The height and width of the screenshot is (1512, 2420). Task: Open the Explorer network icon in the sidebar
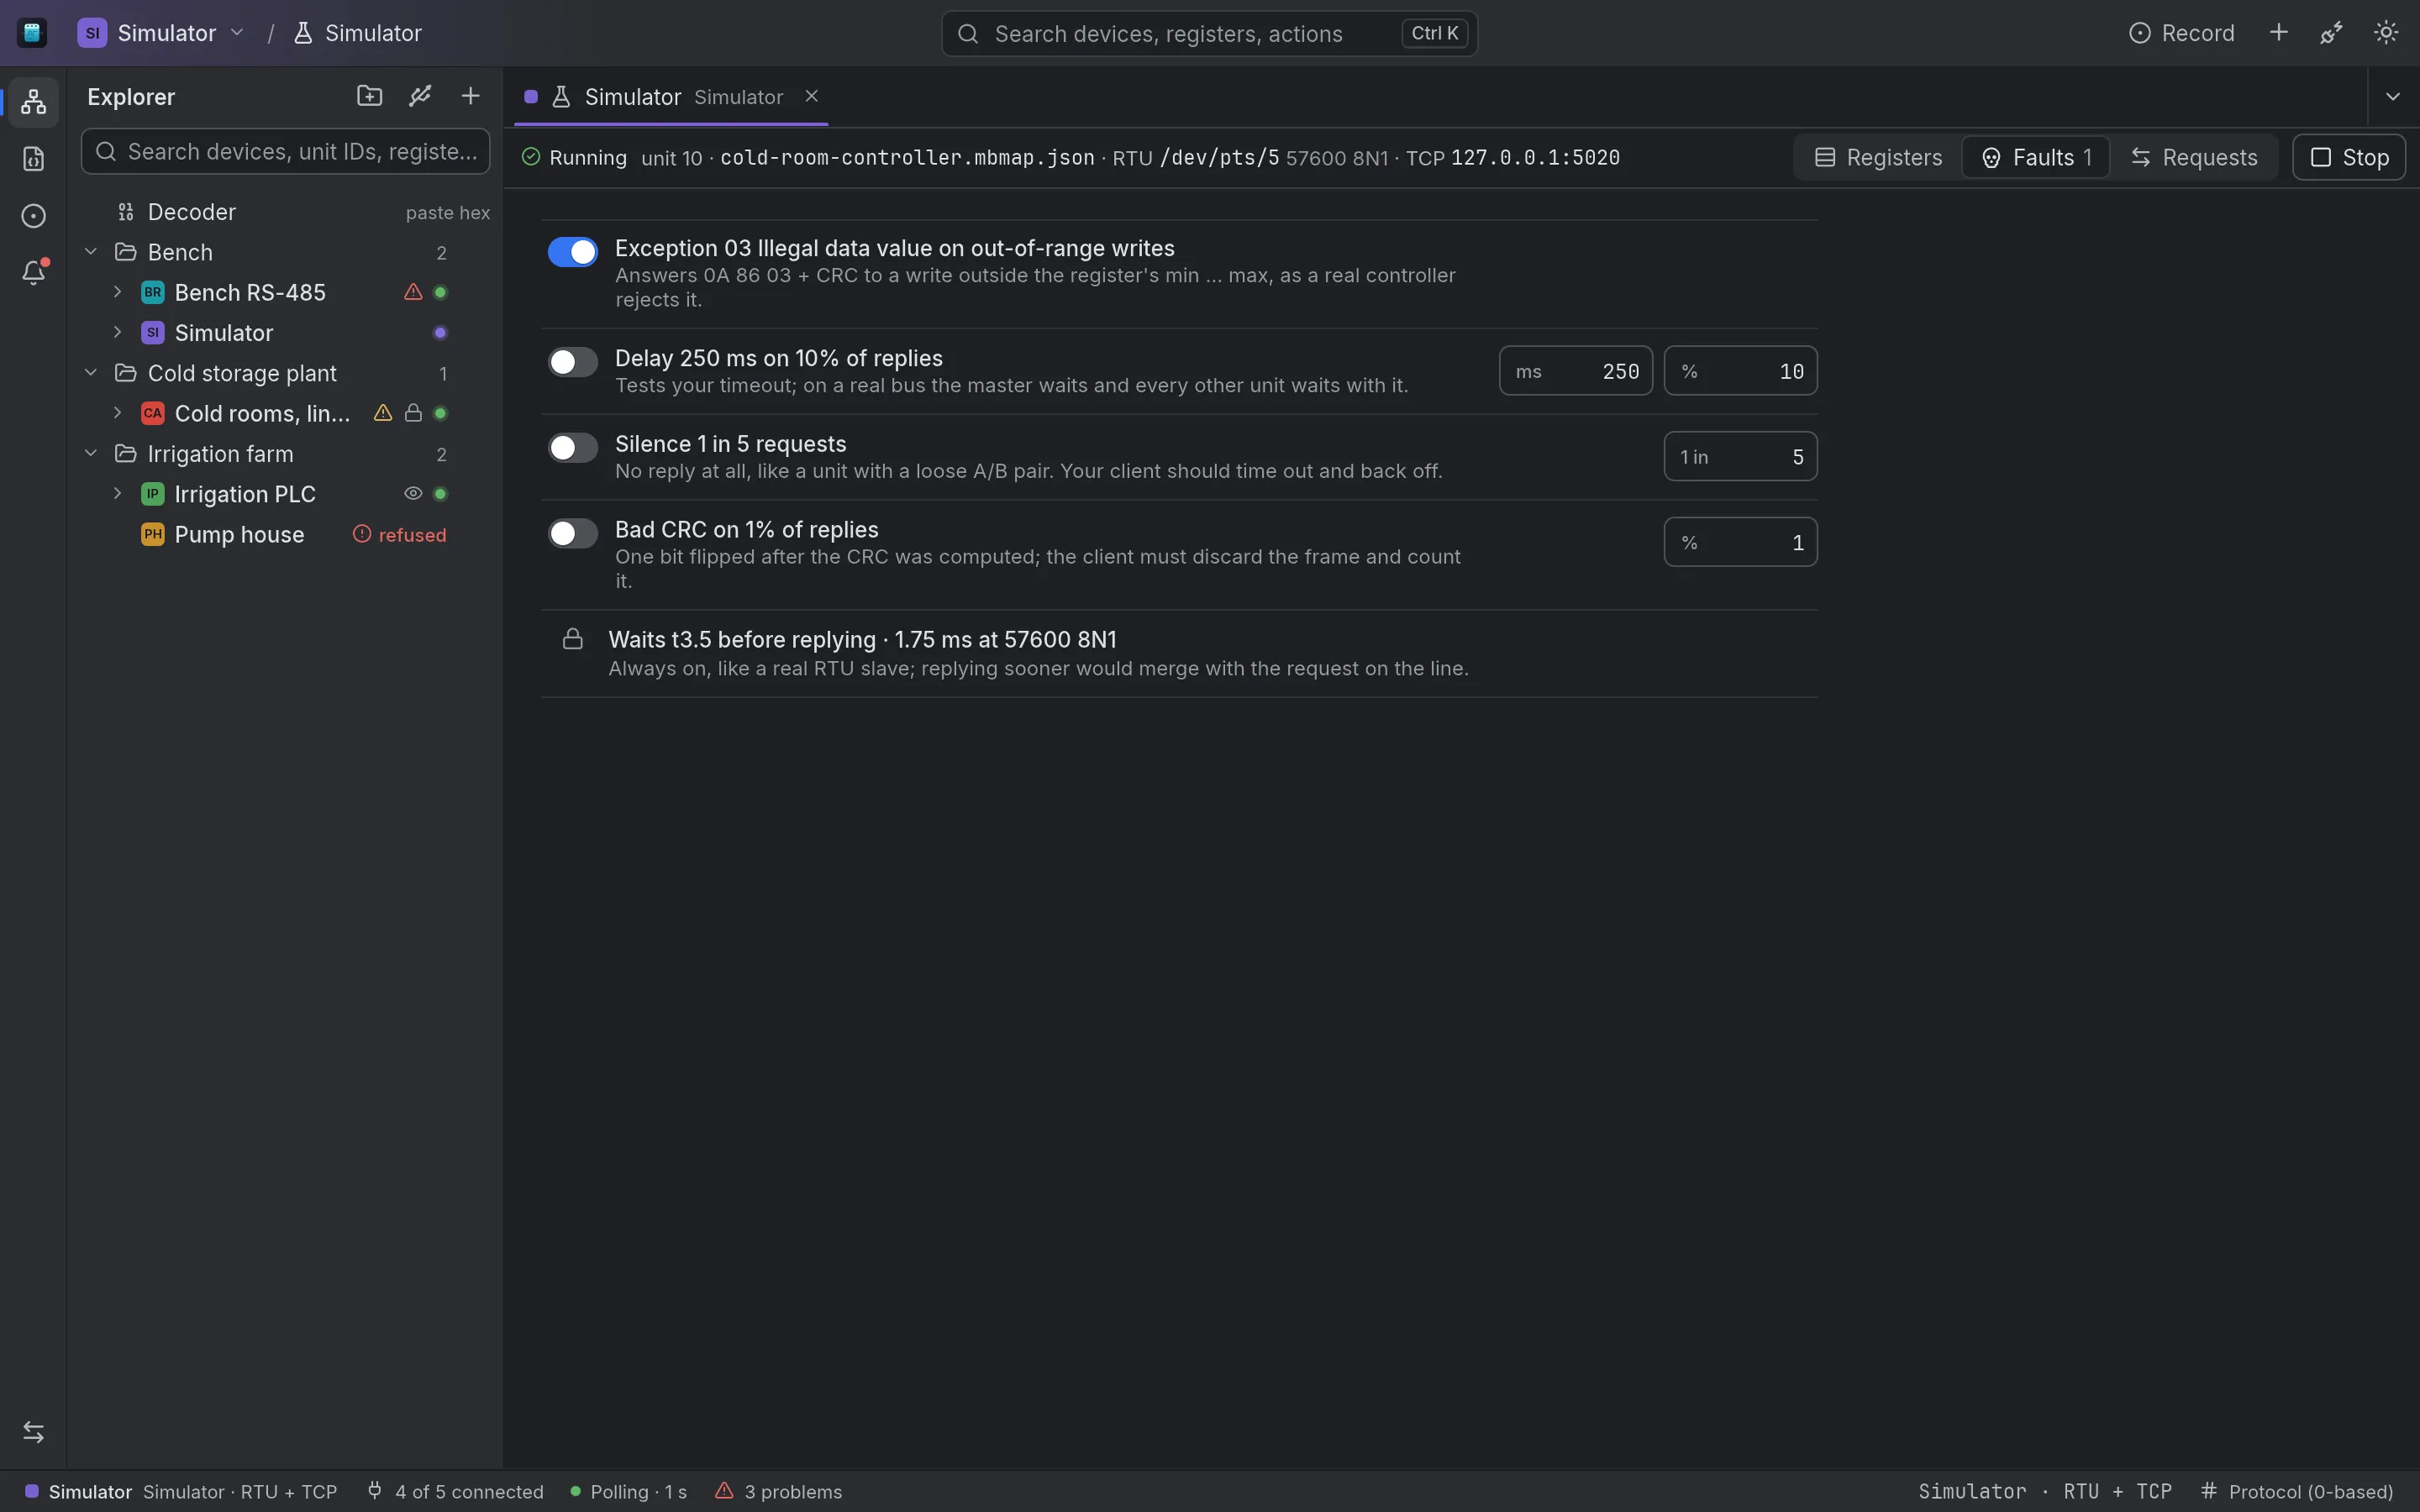click(x=33, y=101)
